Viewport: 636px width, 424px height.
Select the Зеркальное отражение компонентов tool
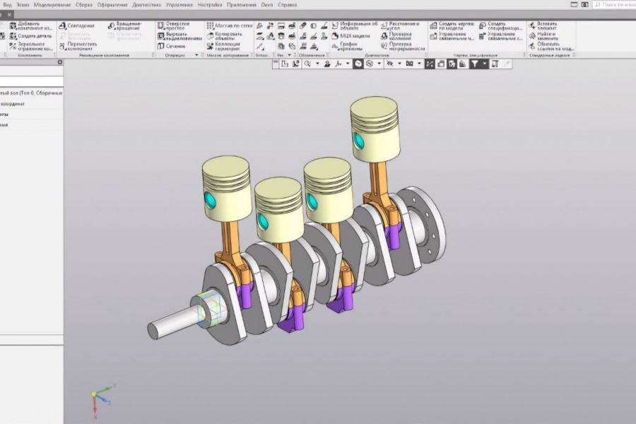[31, 46]
